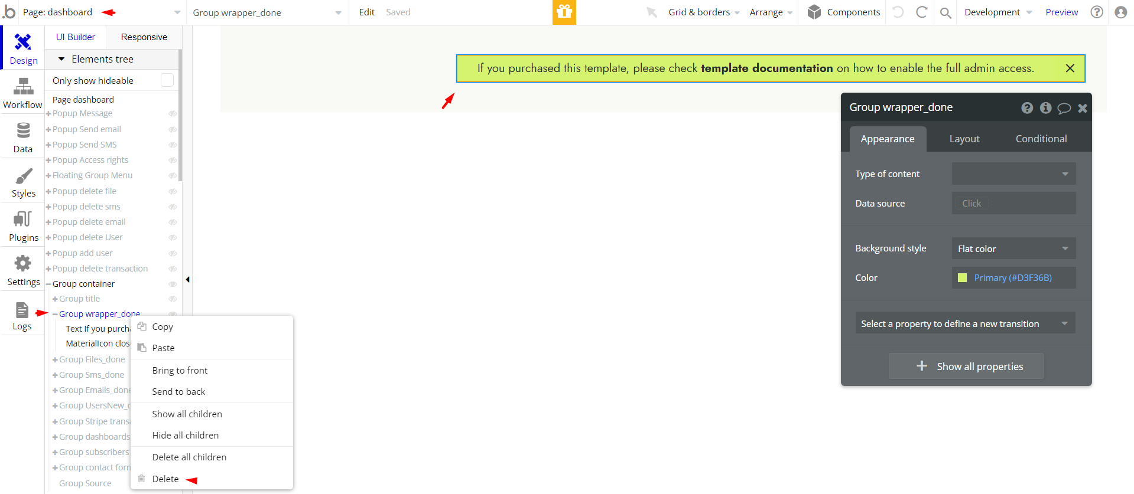Open Grid & borders dropdown
This screenshot has height=494, width=1134.
point(704,12)
